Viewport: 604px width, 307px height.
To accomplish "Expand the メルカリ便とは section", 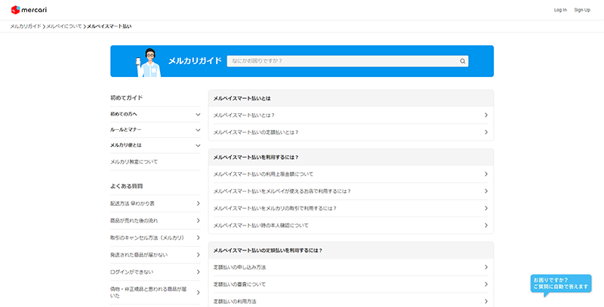I will click(156, 146).
